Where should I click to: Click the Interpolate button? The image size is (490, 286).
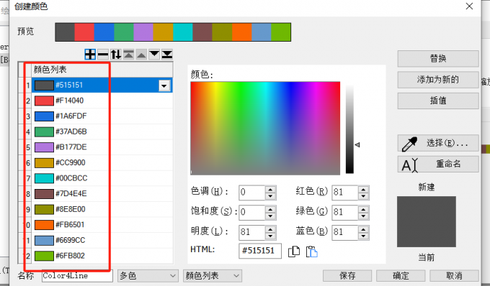coord(438,101)
